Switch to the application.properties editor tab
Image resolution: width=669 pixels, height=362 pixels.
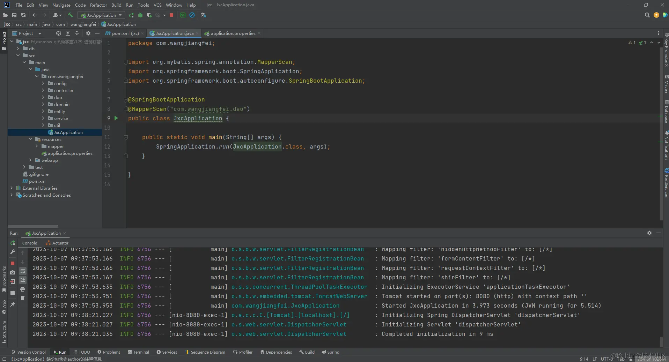(233, 33)
